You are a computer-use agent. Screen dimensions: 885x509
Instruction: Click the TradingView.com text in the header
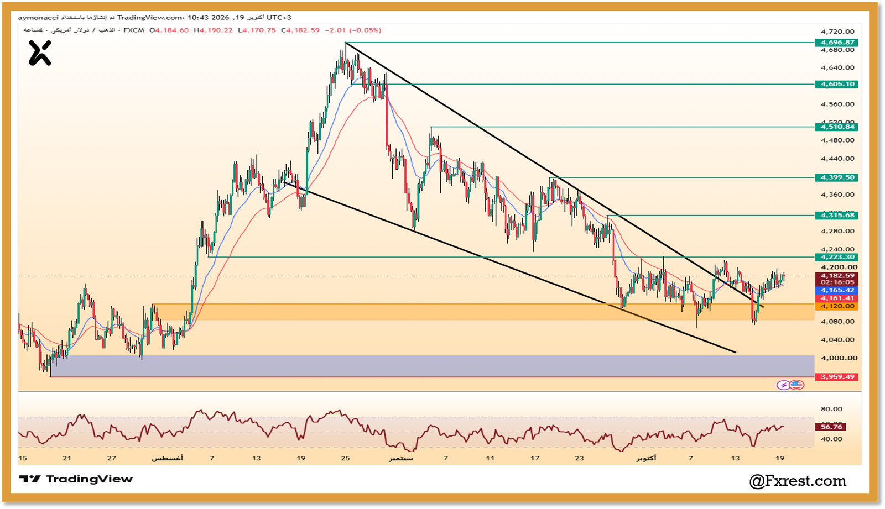coord(149,18)
